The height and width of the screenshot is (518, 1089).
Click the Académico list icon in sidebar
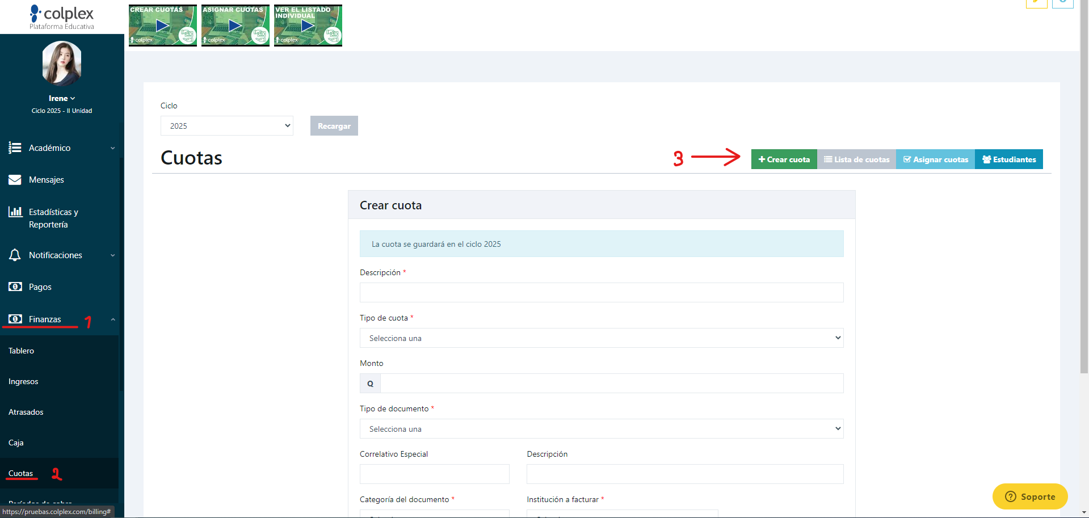(x=15, y=148)
